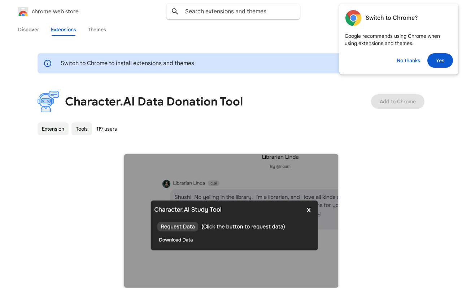Click the "chrome web store" title text

point(55,12)
